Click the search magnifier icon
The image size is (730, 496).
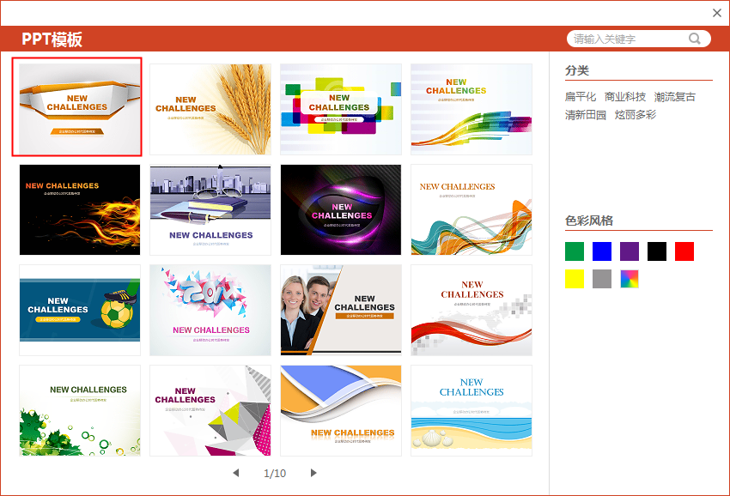695,39
